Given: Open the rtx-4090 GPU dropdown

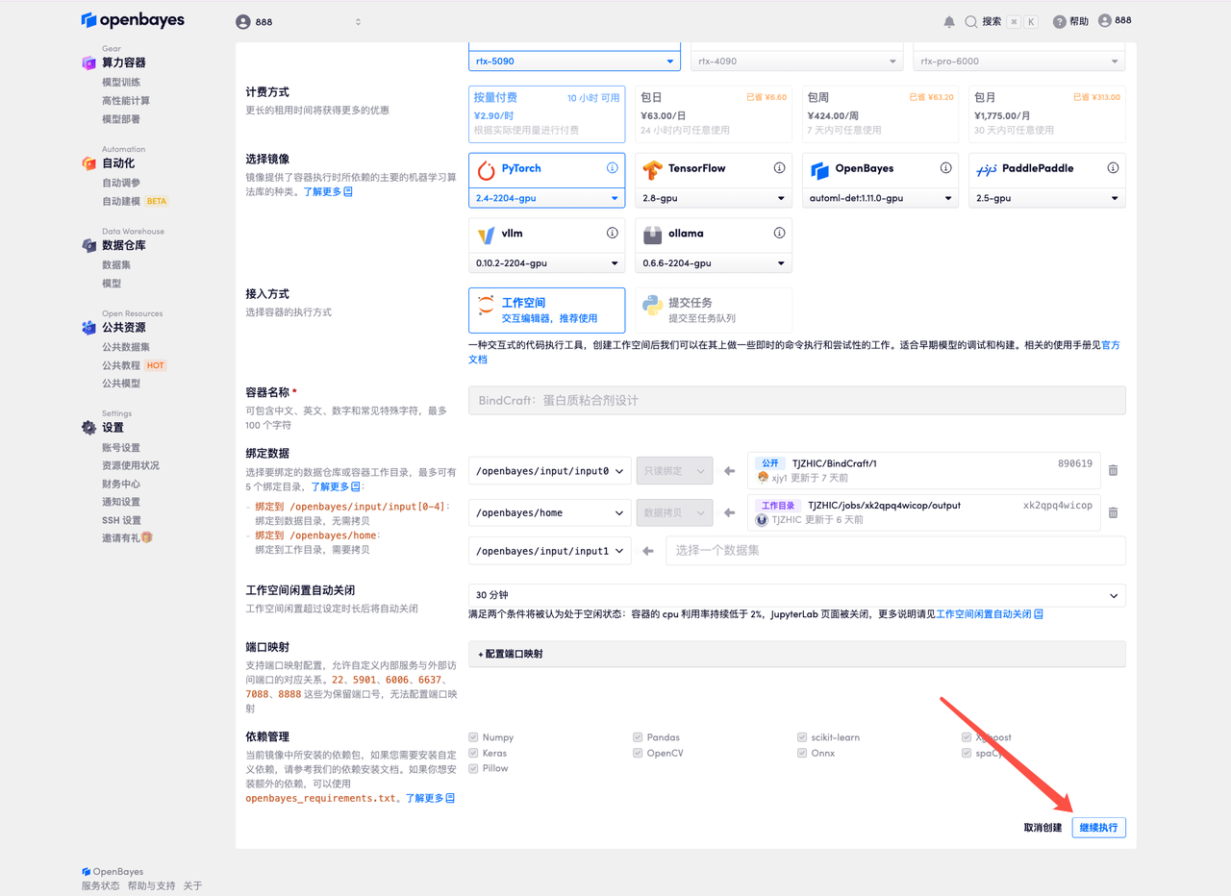Looking at the screenshot, I should click(x=796, y=59).
